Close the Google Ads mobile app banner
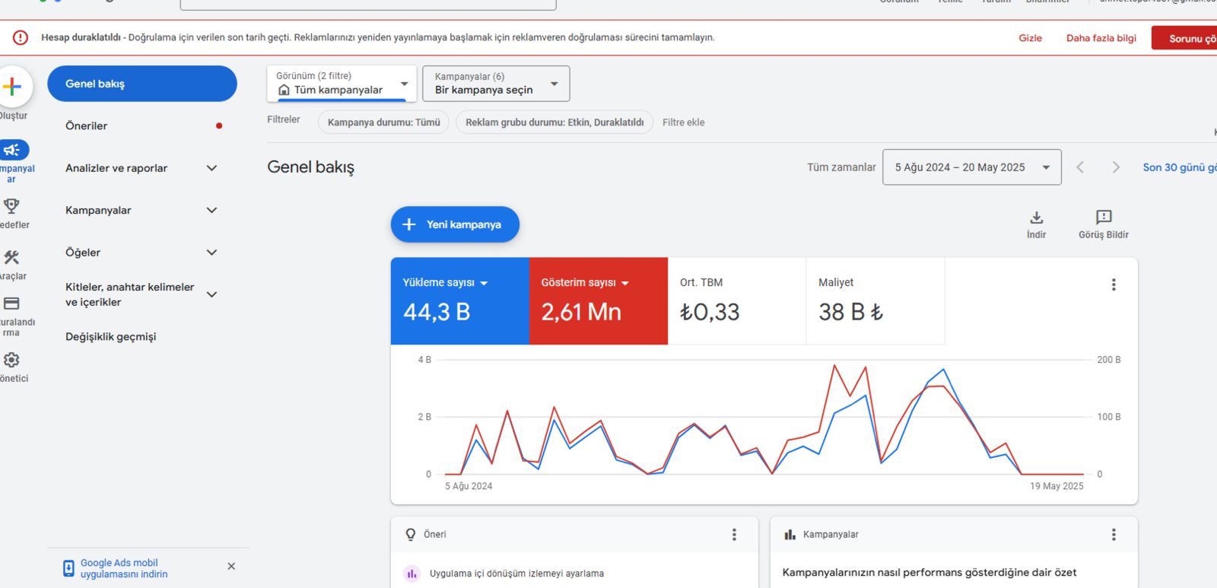The height and width of the screenshot is (588, 1217). click(x=231, y=566)
